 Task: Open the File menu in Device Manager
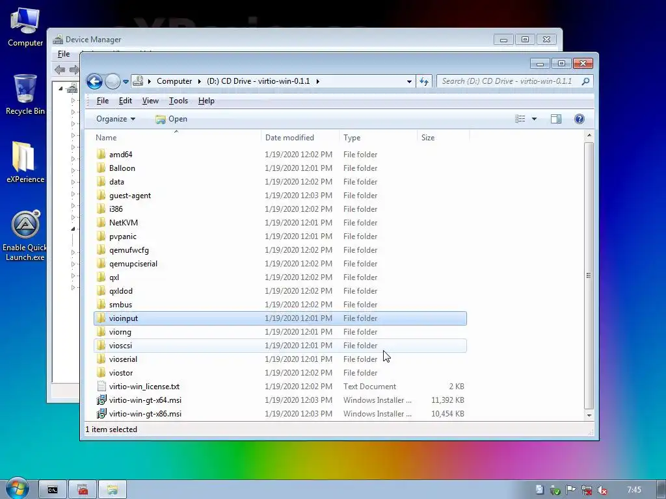[64, 54]
